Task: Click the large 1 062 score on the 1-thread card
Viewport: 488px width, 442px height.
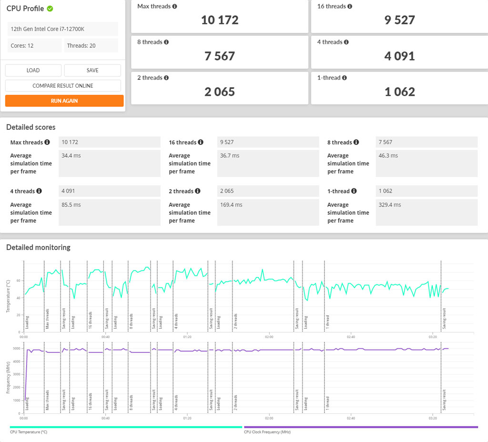Action: (400, 92)
